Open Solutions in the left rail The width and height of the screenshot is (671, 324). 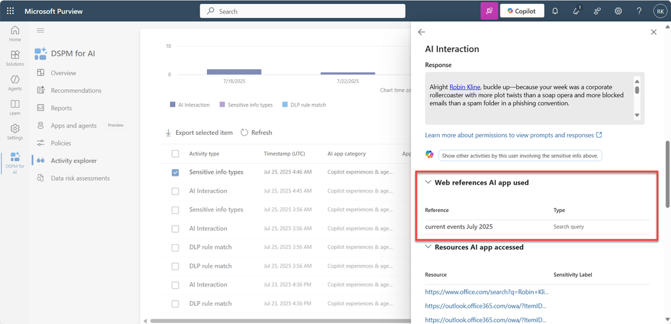pyautogui.click(x=15, y=58)
